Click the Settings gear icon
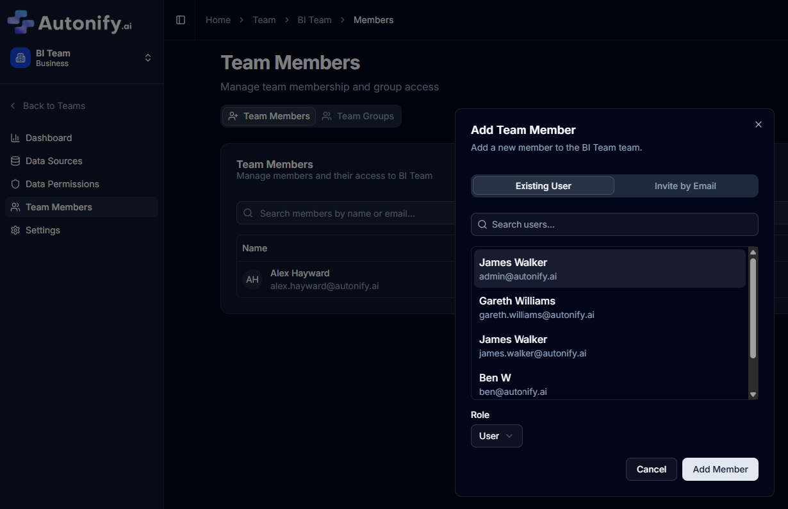This screenshot has height=509, width=788. (x=15, y=230)
